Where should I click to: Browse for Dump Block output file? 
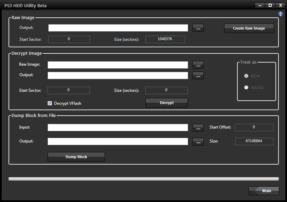click(x=198, y=142)
